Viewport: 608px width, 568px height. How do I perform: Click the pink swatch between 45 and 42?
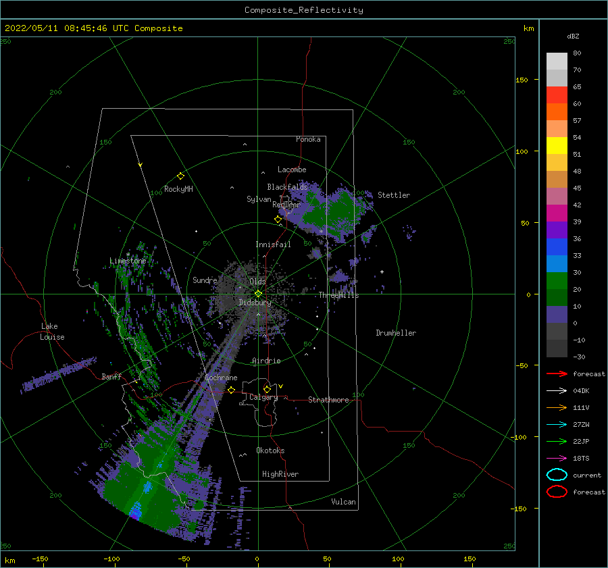(557, 197)
